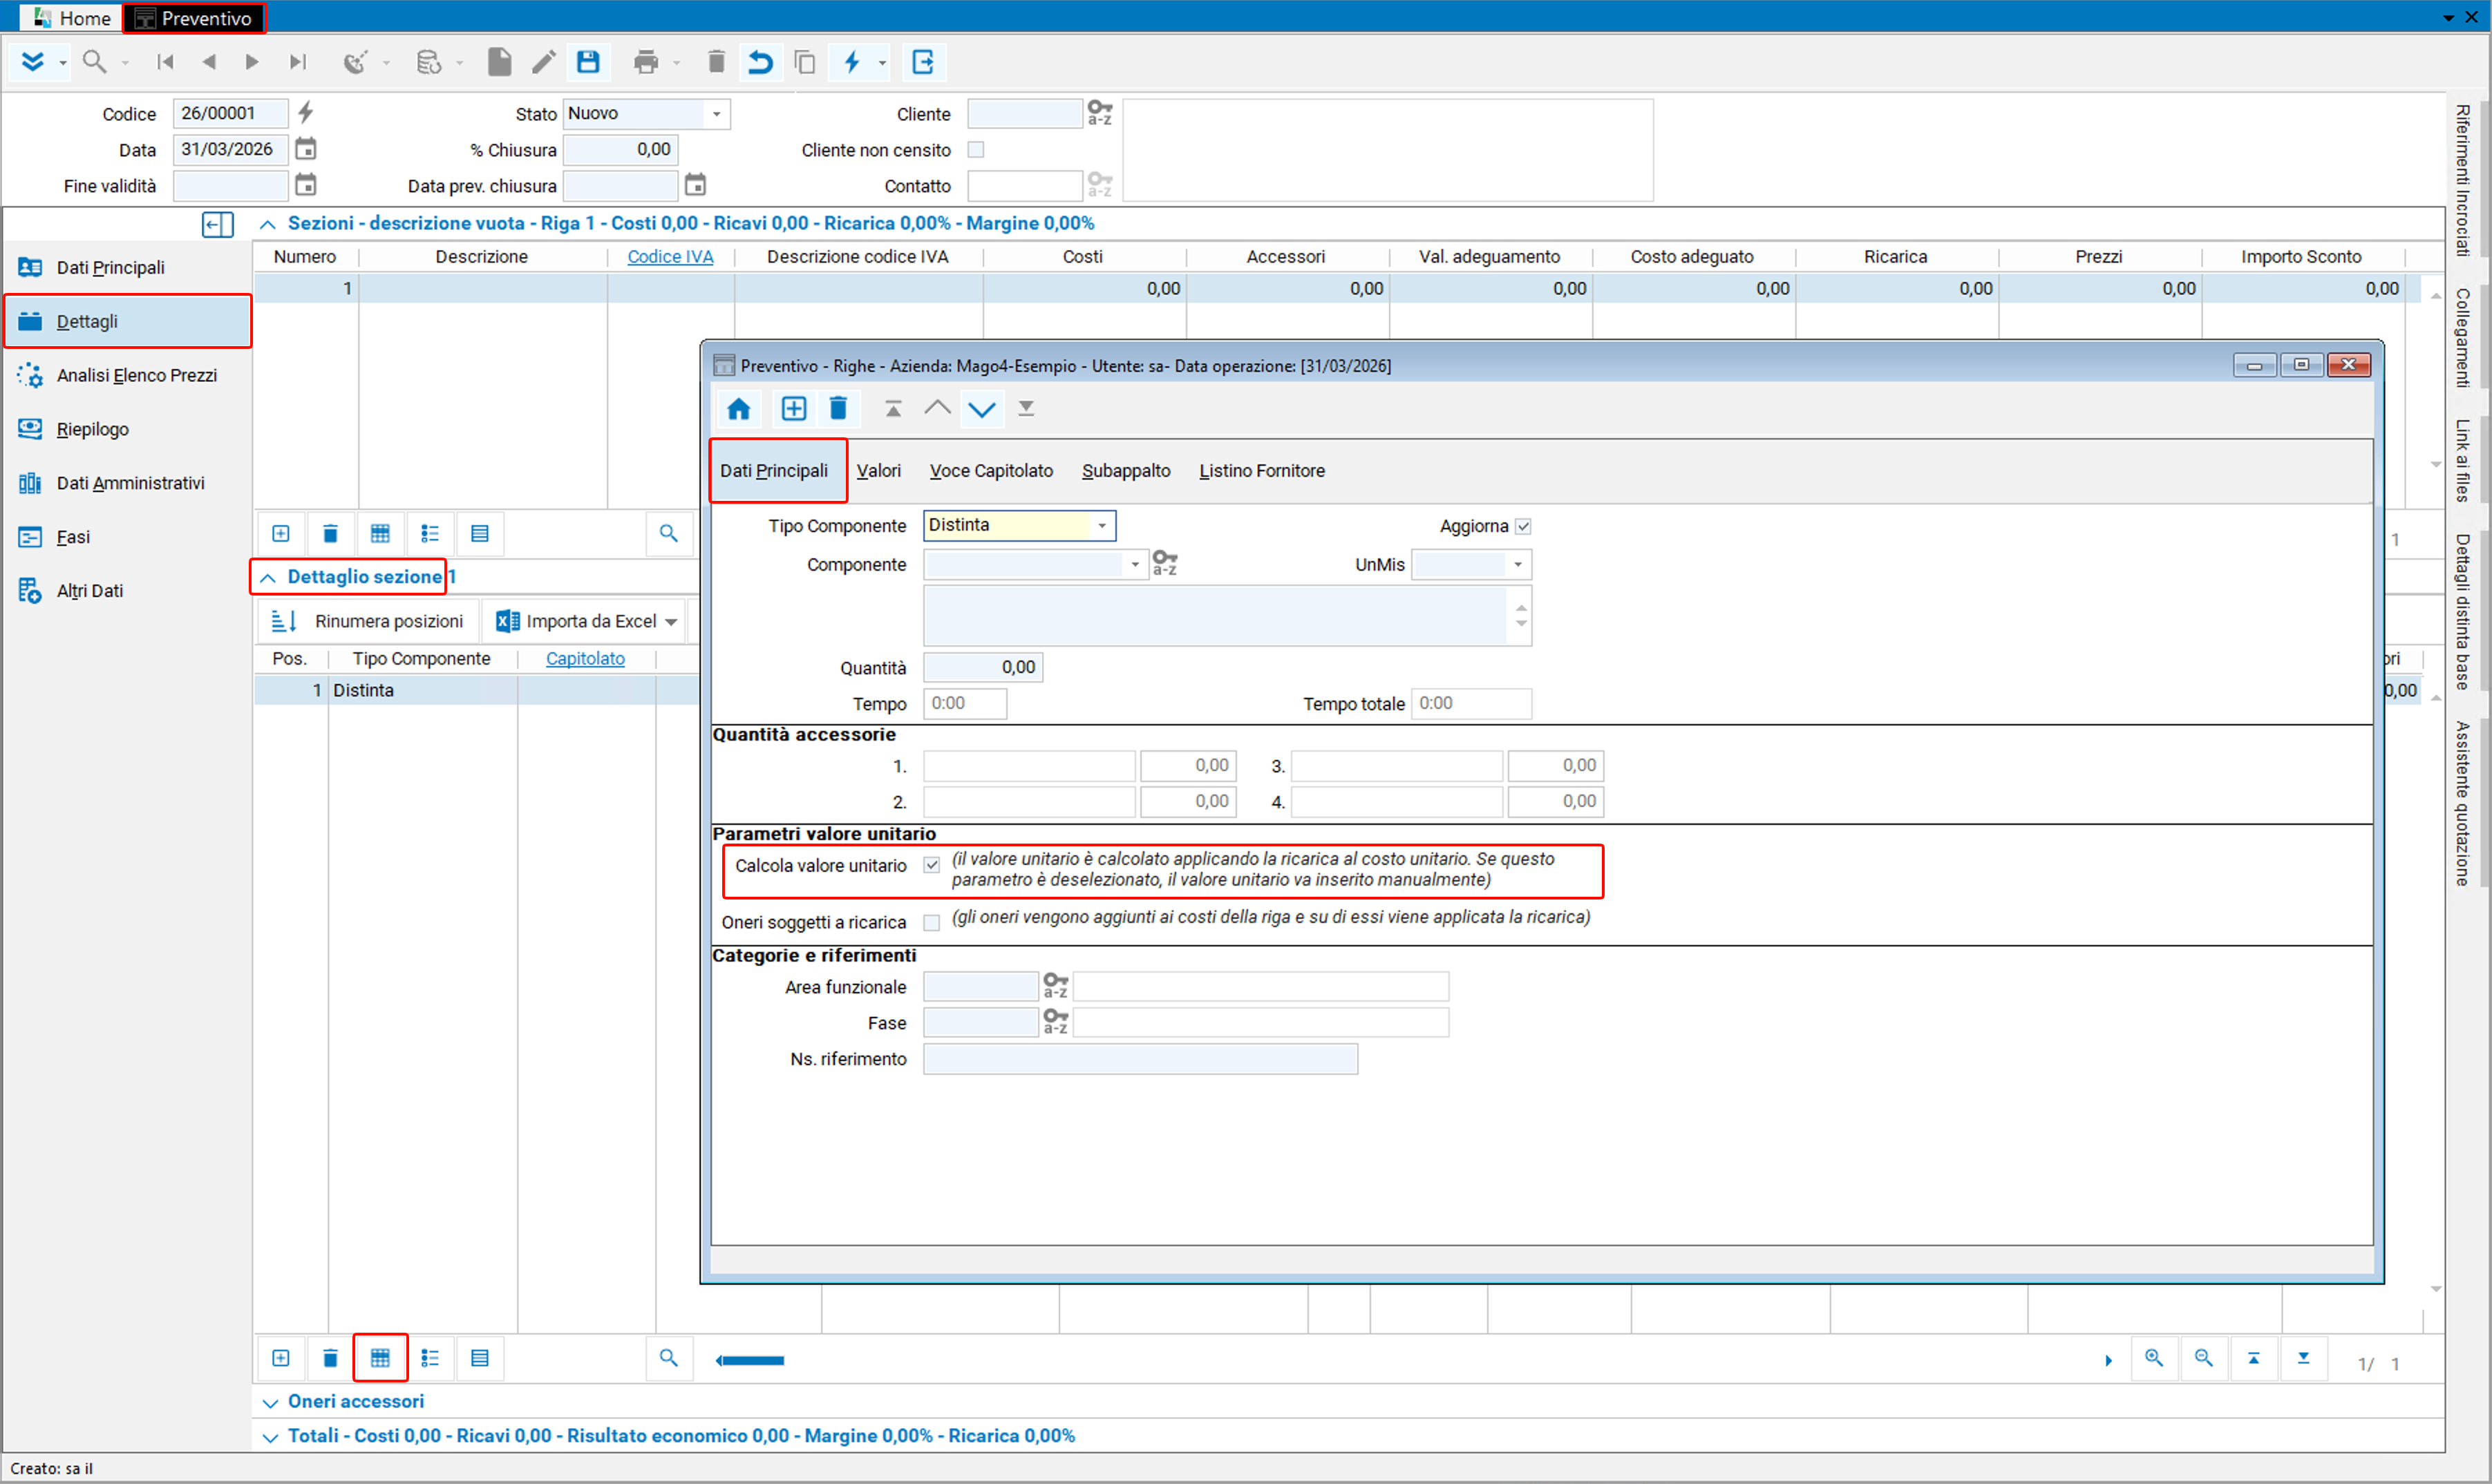Open Componente lookup key icon
This screenshot has height=1484, width=2492.
pos(1164,563)
